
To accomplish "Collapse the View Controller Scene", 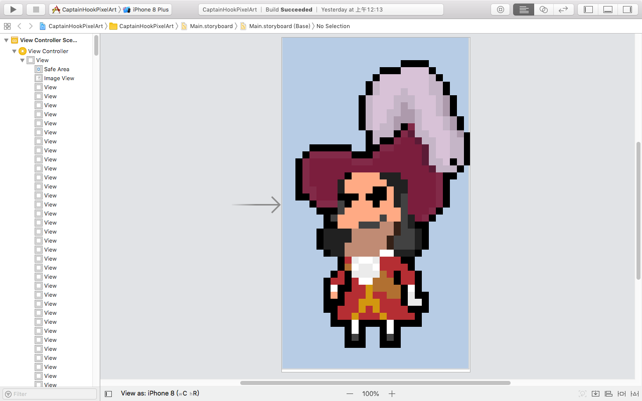I will 6,40.
